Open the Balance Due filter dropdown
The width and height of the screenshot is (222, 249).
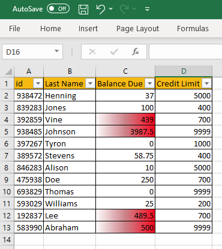pos(149,83)
